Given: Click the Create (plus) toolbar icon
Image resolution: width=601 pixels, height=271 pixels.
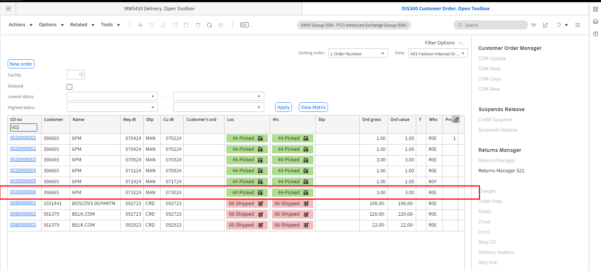Looking at the screenshot, I should coord(140,25).
